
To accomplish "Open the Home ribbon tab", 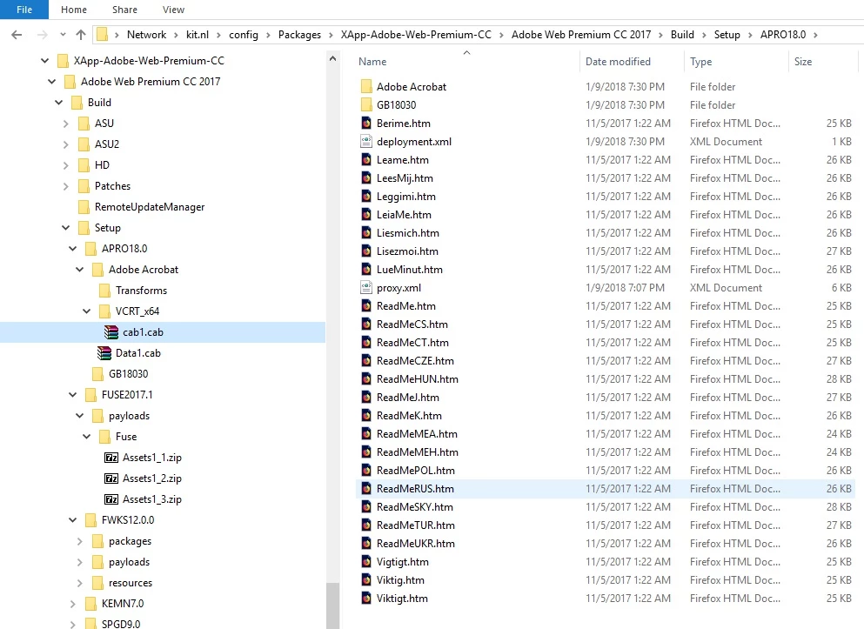I will [x=74, y=10].
